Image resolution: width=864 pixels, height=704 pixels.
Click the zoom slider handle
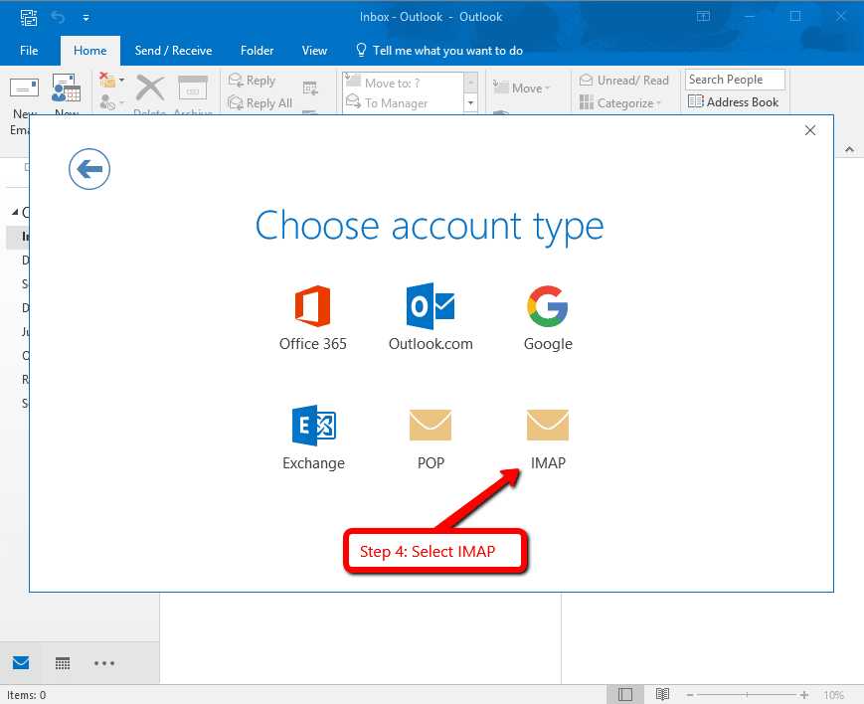point(748,695)
